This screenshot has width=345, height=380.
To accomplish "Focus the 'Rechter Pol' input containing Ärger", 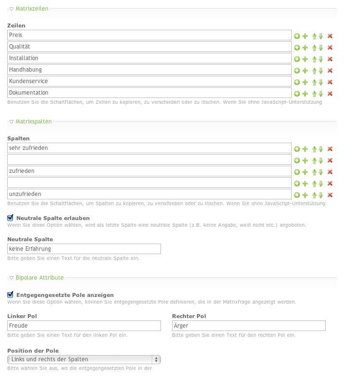I will [248, 326].
